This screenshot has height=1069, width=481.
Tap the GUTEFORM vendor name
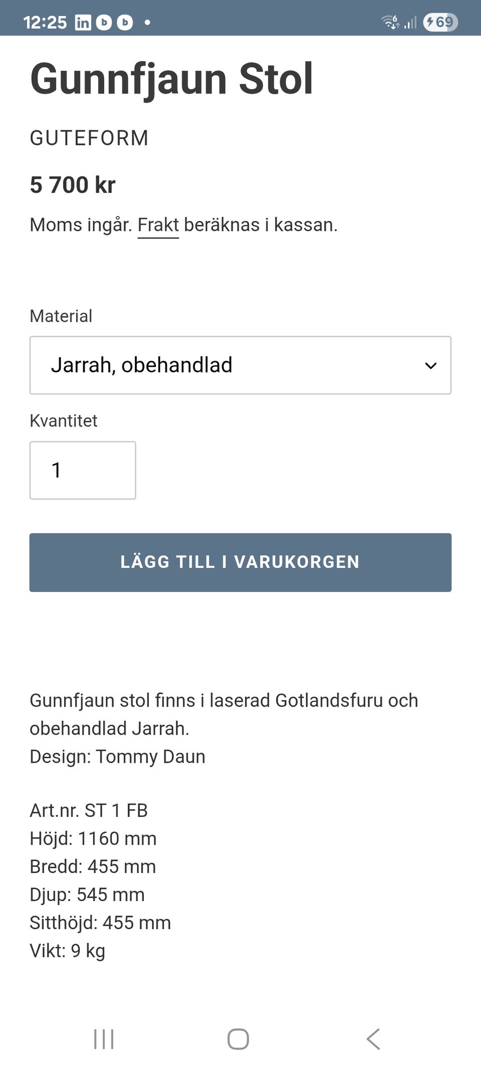pyautogui.click(x=89, y=138)
